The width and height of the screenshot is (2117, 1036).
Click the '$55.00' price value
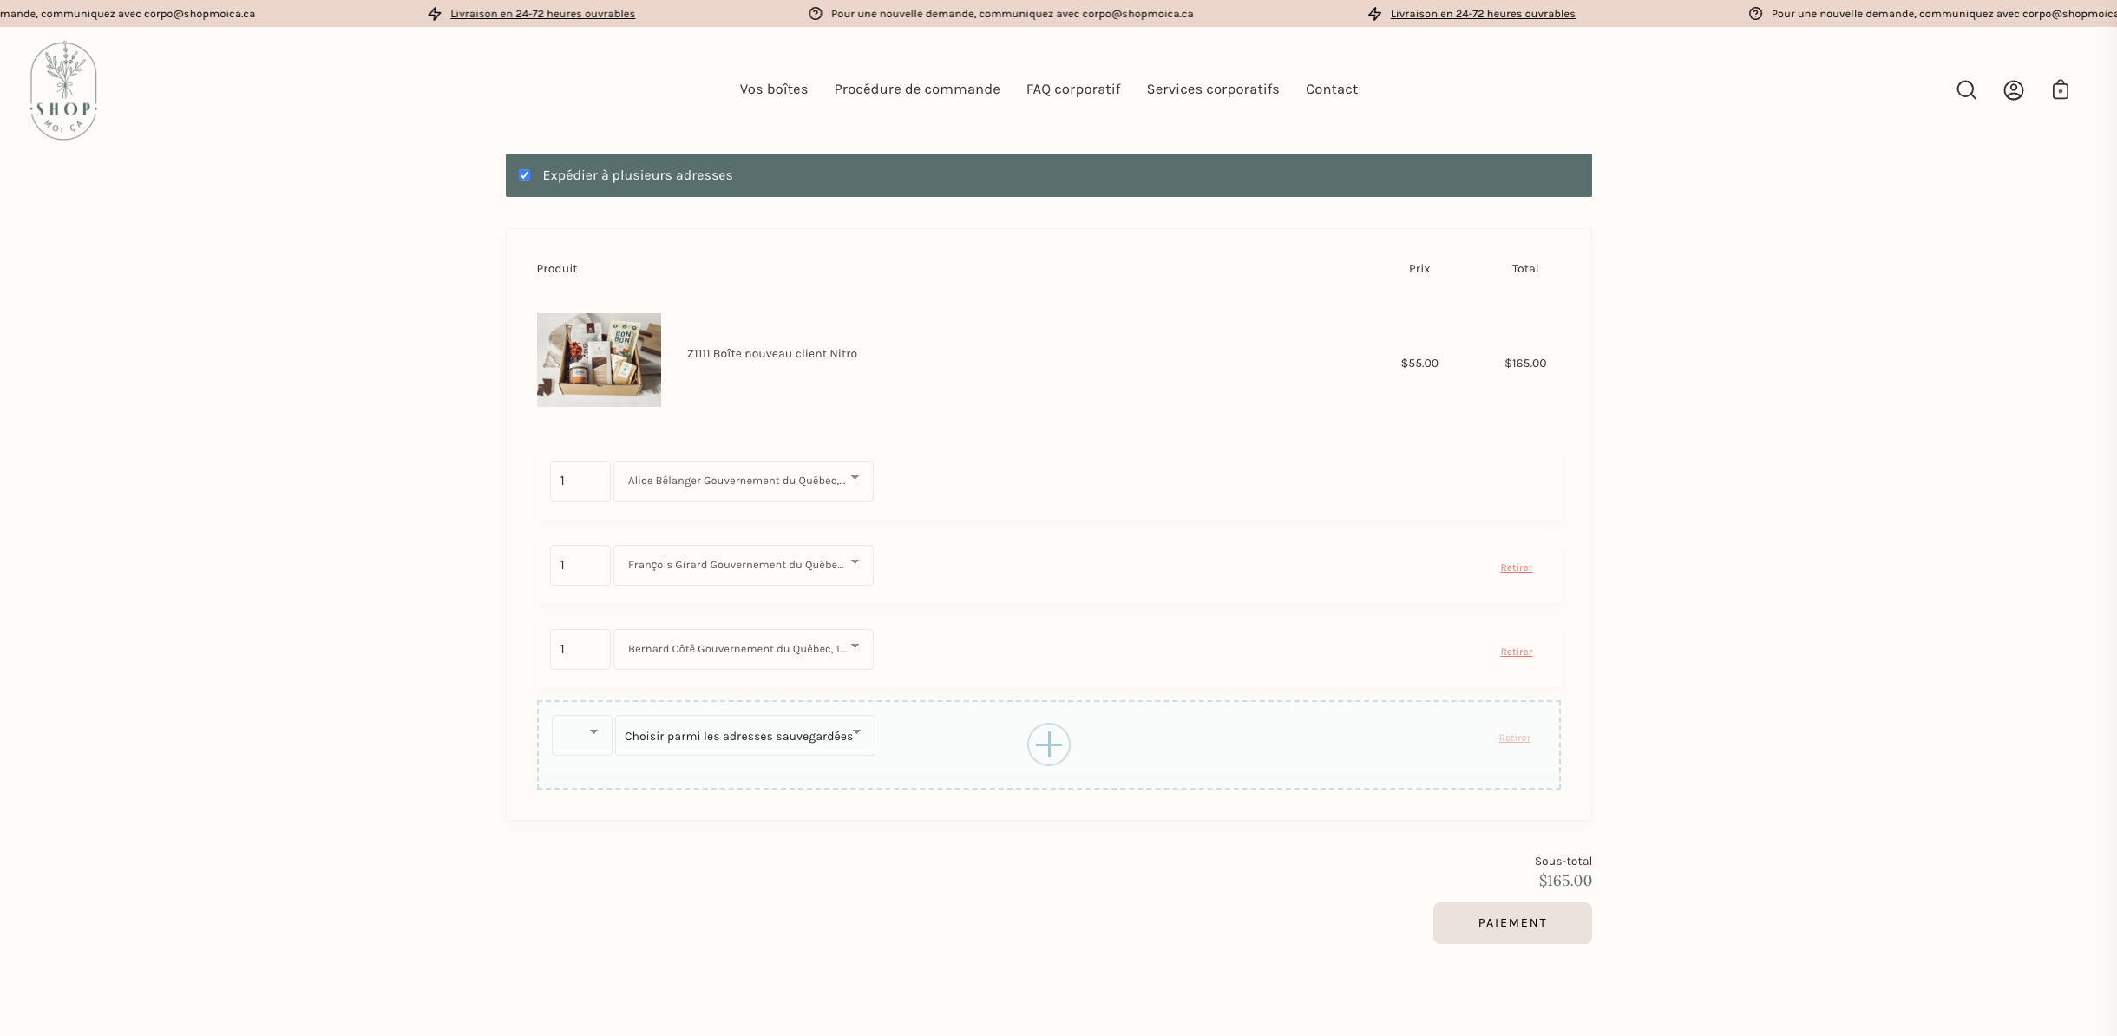[x=1419, y=364]
